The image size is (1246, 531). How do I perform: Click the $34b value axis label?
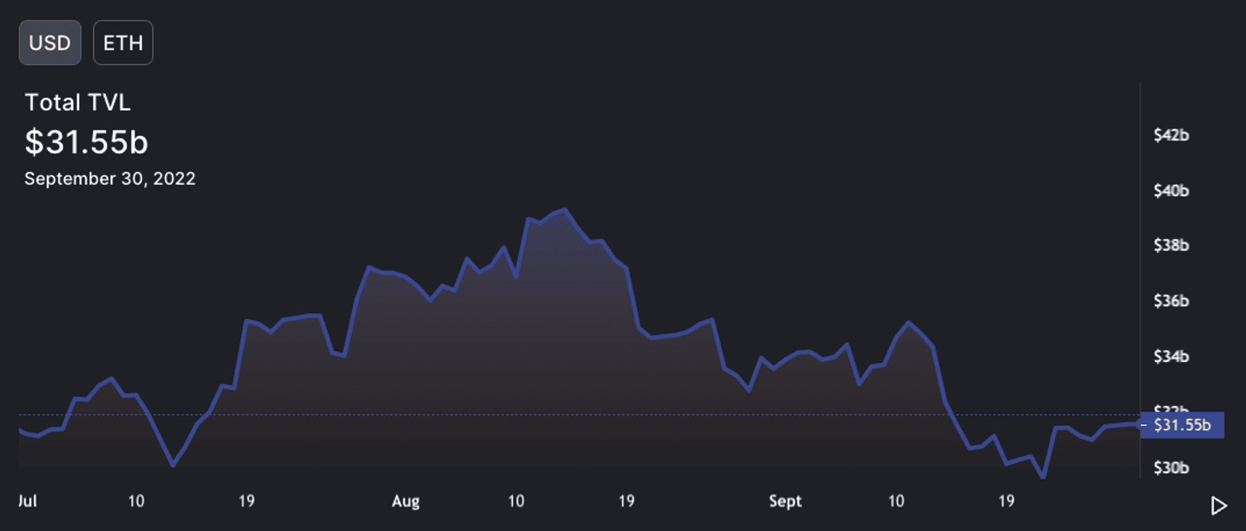pyautogui.click(x=1171, y=357)
